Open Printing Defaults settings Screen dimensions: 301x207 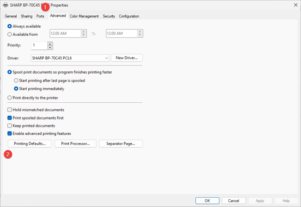tap(30, 144)
